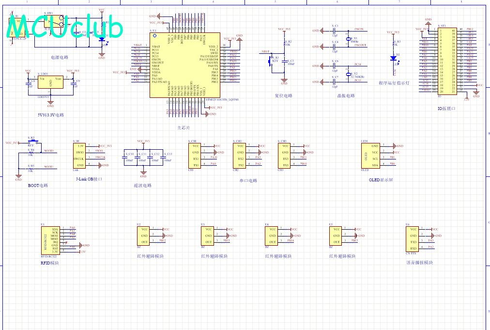Image resolution: width=490 pixels, height=330 pixels.
Task: Click the 'PB12' net label on U2 OUT
Action: pyautogui.click(x=163, y=240)
